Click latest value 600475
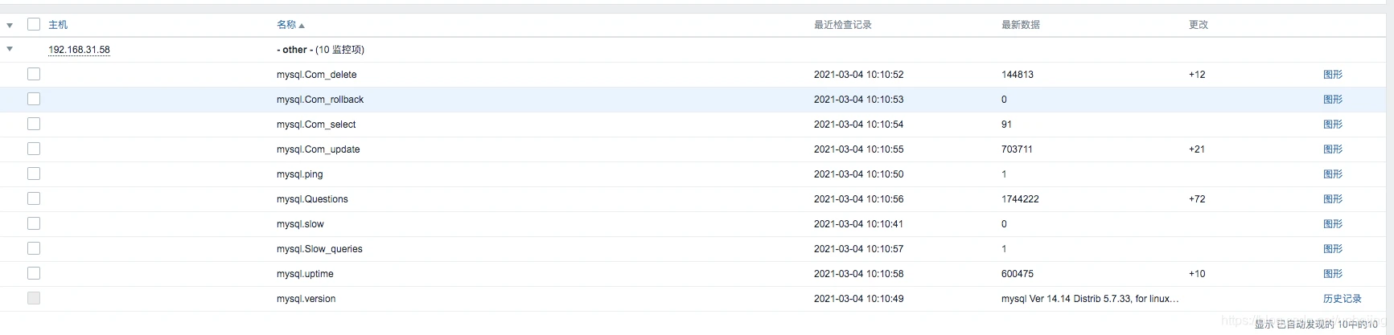This screenshot has width=1394, height=335. (1018, 274)
